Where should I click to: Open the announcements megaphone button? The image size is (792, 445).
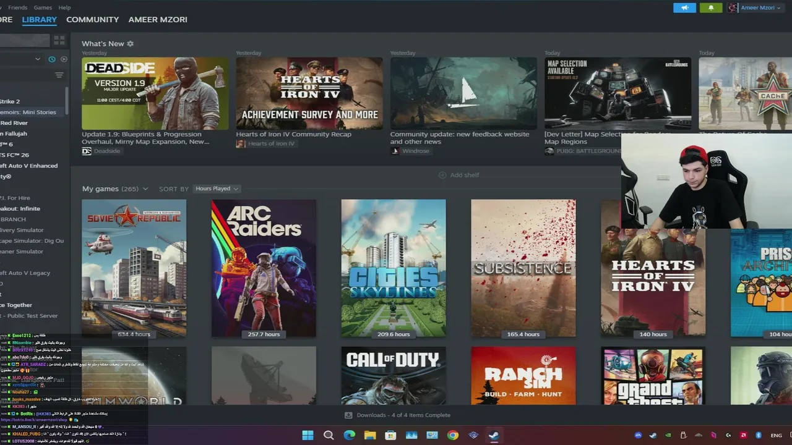point(684,7)
